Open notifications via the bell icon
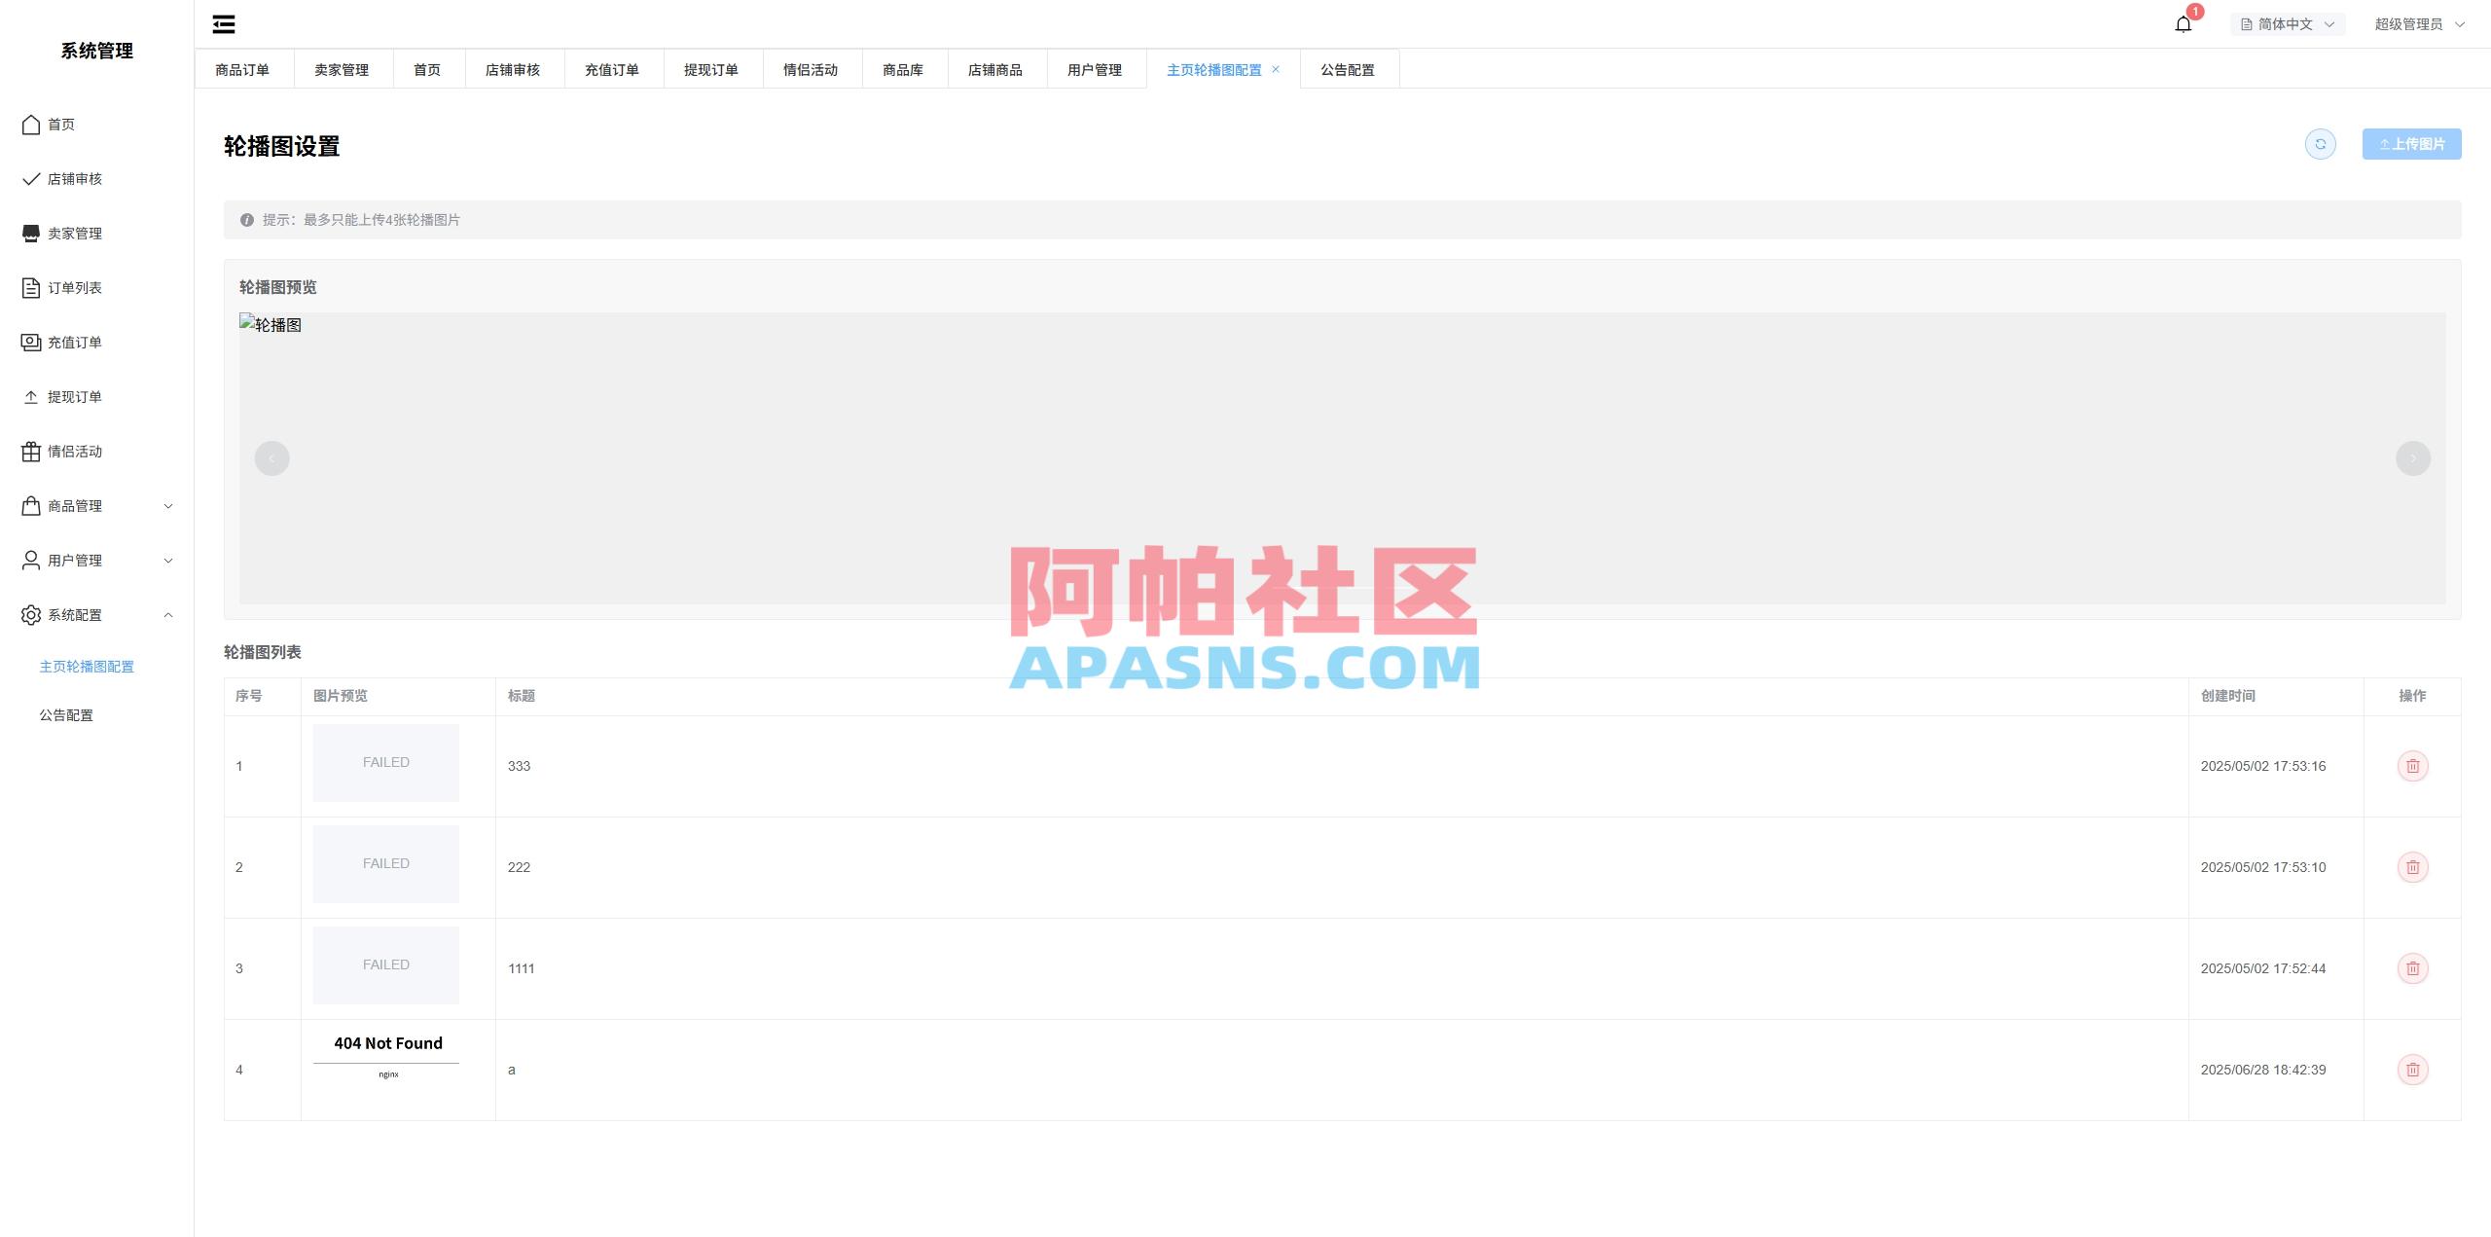Viewport: 2491px width, 1237px height. (x=2182, y=23)
